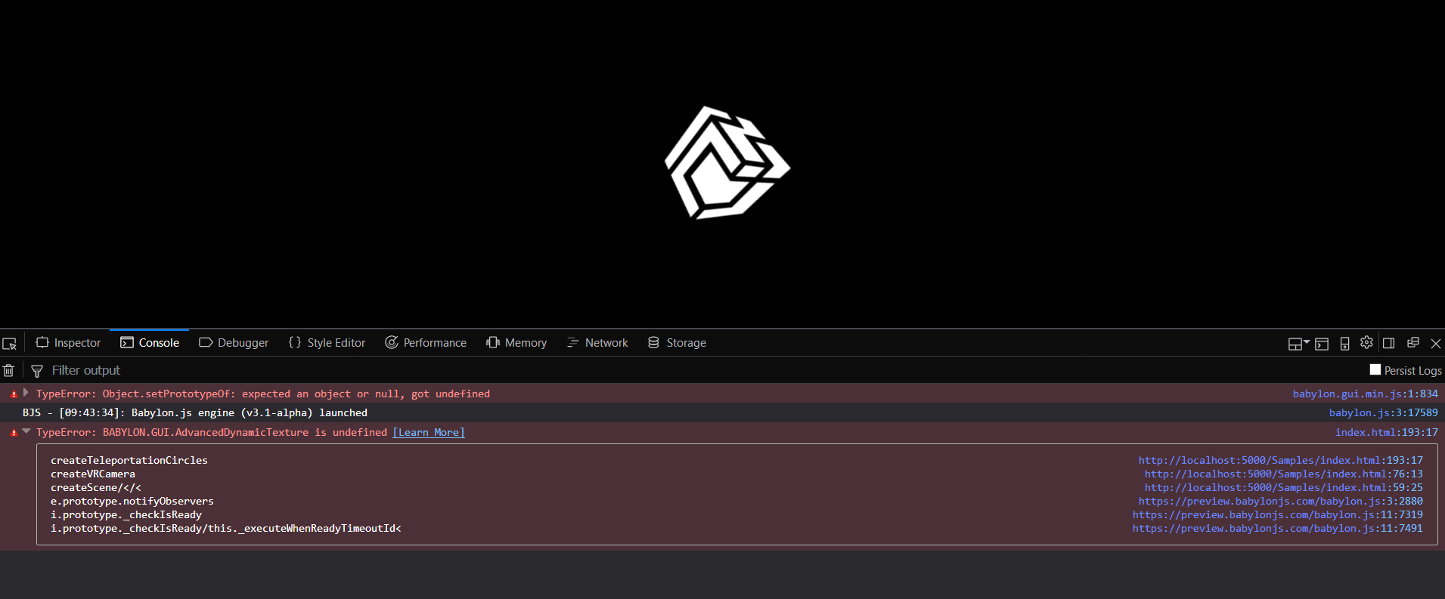Viewport: 1445px width, 599px height.
Task: Open stack link babylon.js:11:7491
Action: [x=1277, y=529]
